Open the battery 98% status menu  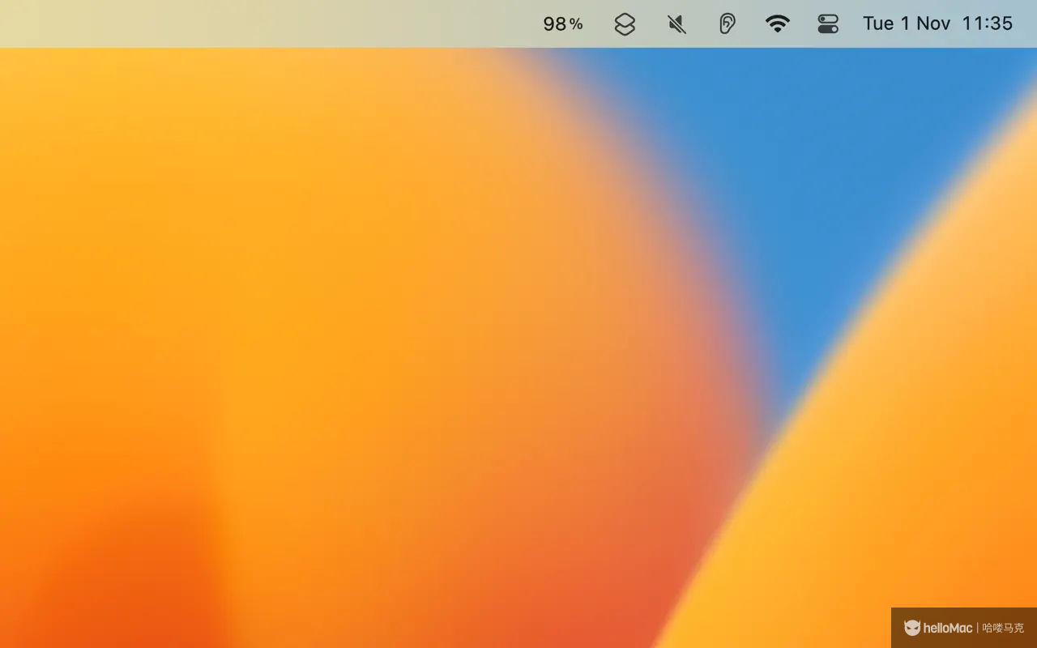(563, 24)
